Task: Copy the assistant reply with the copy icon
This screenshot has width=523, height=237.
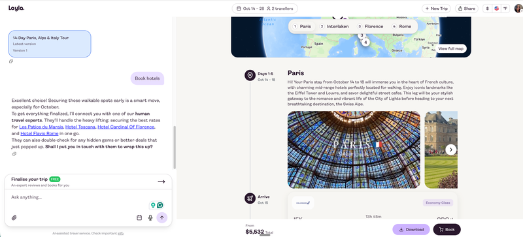Action: tap(14, 154)
